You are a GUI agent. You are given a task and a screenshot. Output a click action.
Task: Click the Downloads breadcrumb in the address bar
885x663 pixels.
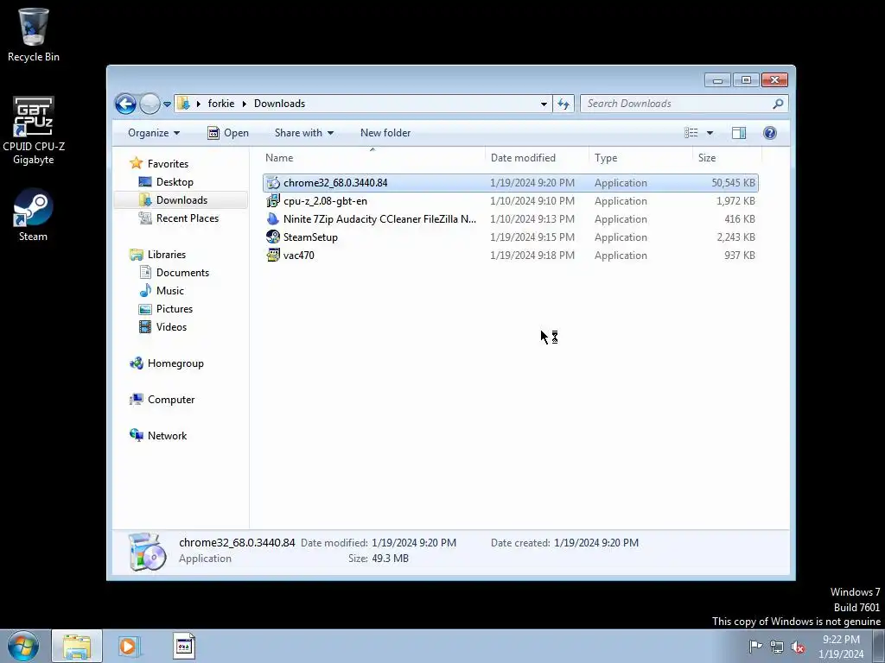[279, 104]
